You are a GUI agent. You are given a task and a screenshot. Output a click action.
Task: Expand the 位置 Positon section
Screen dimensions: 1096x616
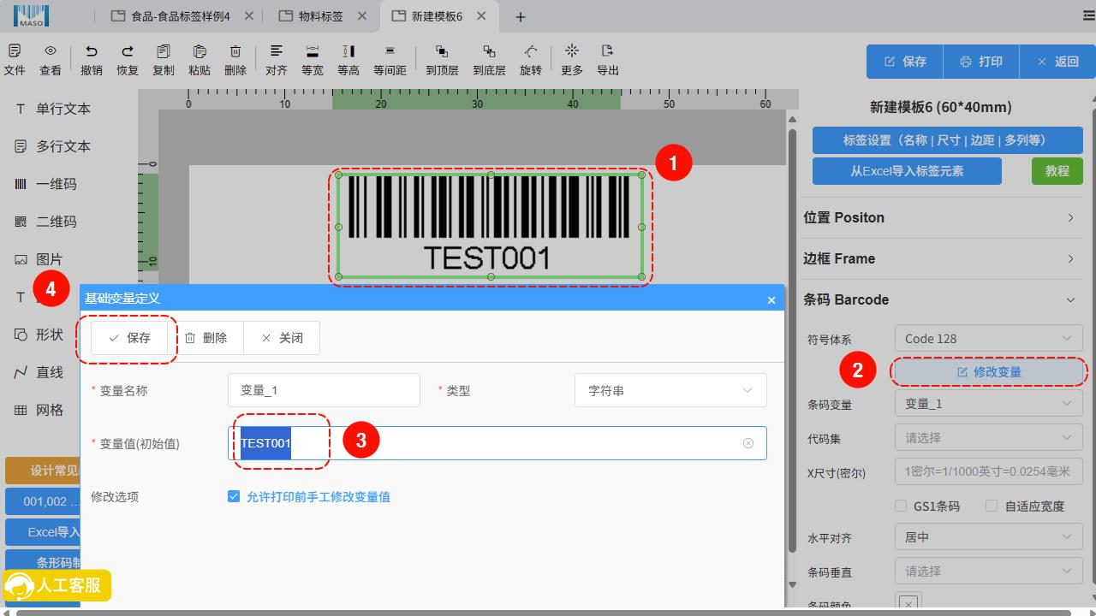[938, 217]
